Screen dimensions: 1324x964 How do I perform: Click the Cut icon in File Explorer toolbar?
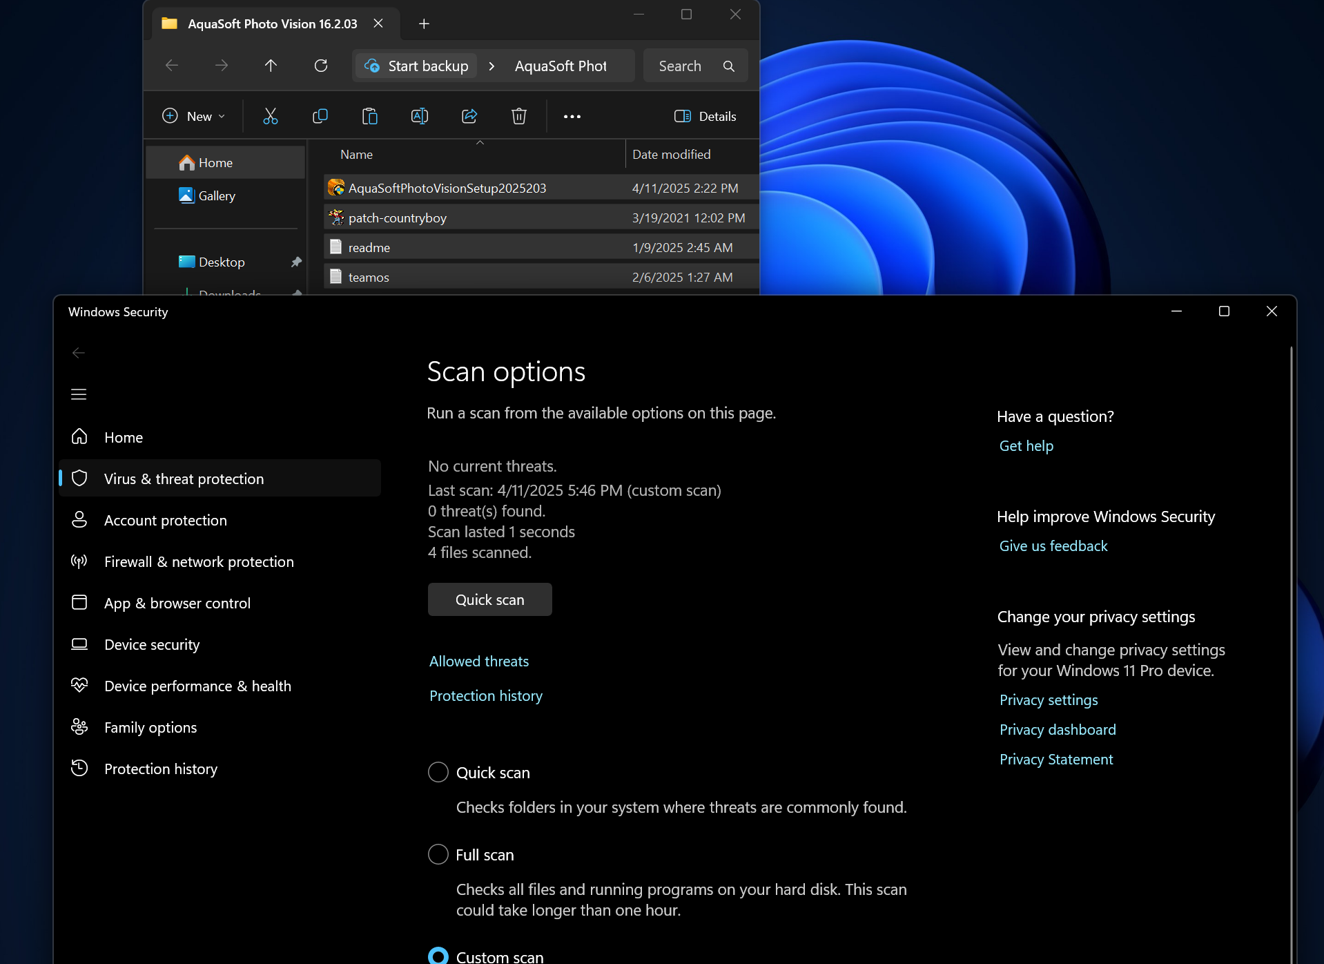pyautogui.click(x=271, y=116)
